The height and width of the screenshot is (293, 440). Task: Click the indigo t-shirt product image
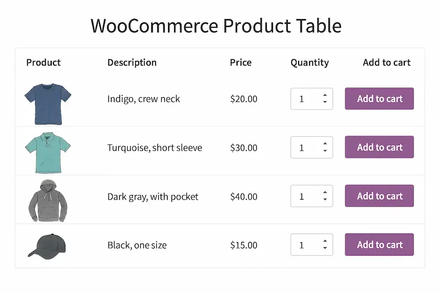(x=48, y=99)
